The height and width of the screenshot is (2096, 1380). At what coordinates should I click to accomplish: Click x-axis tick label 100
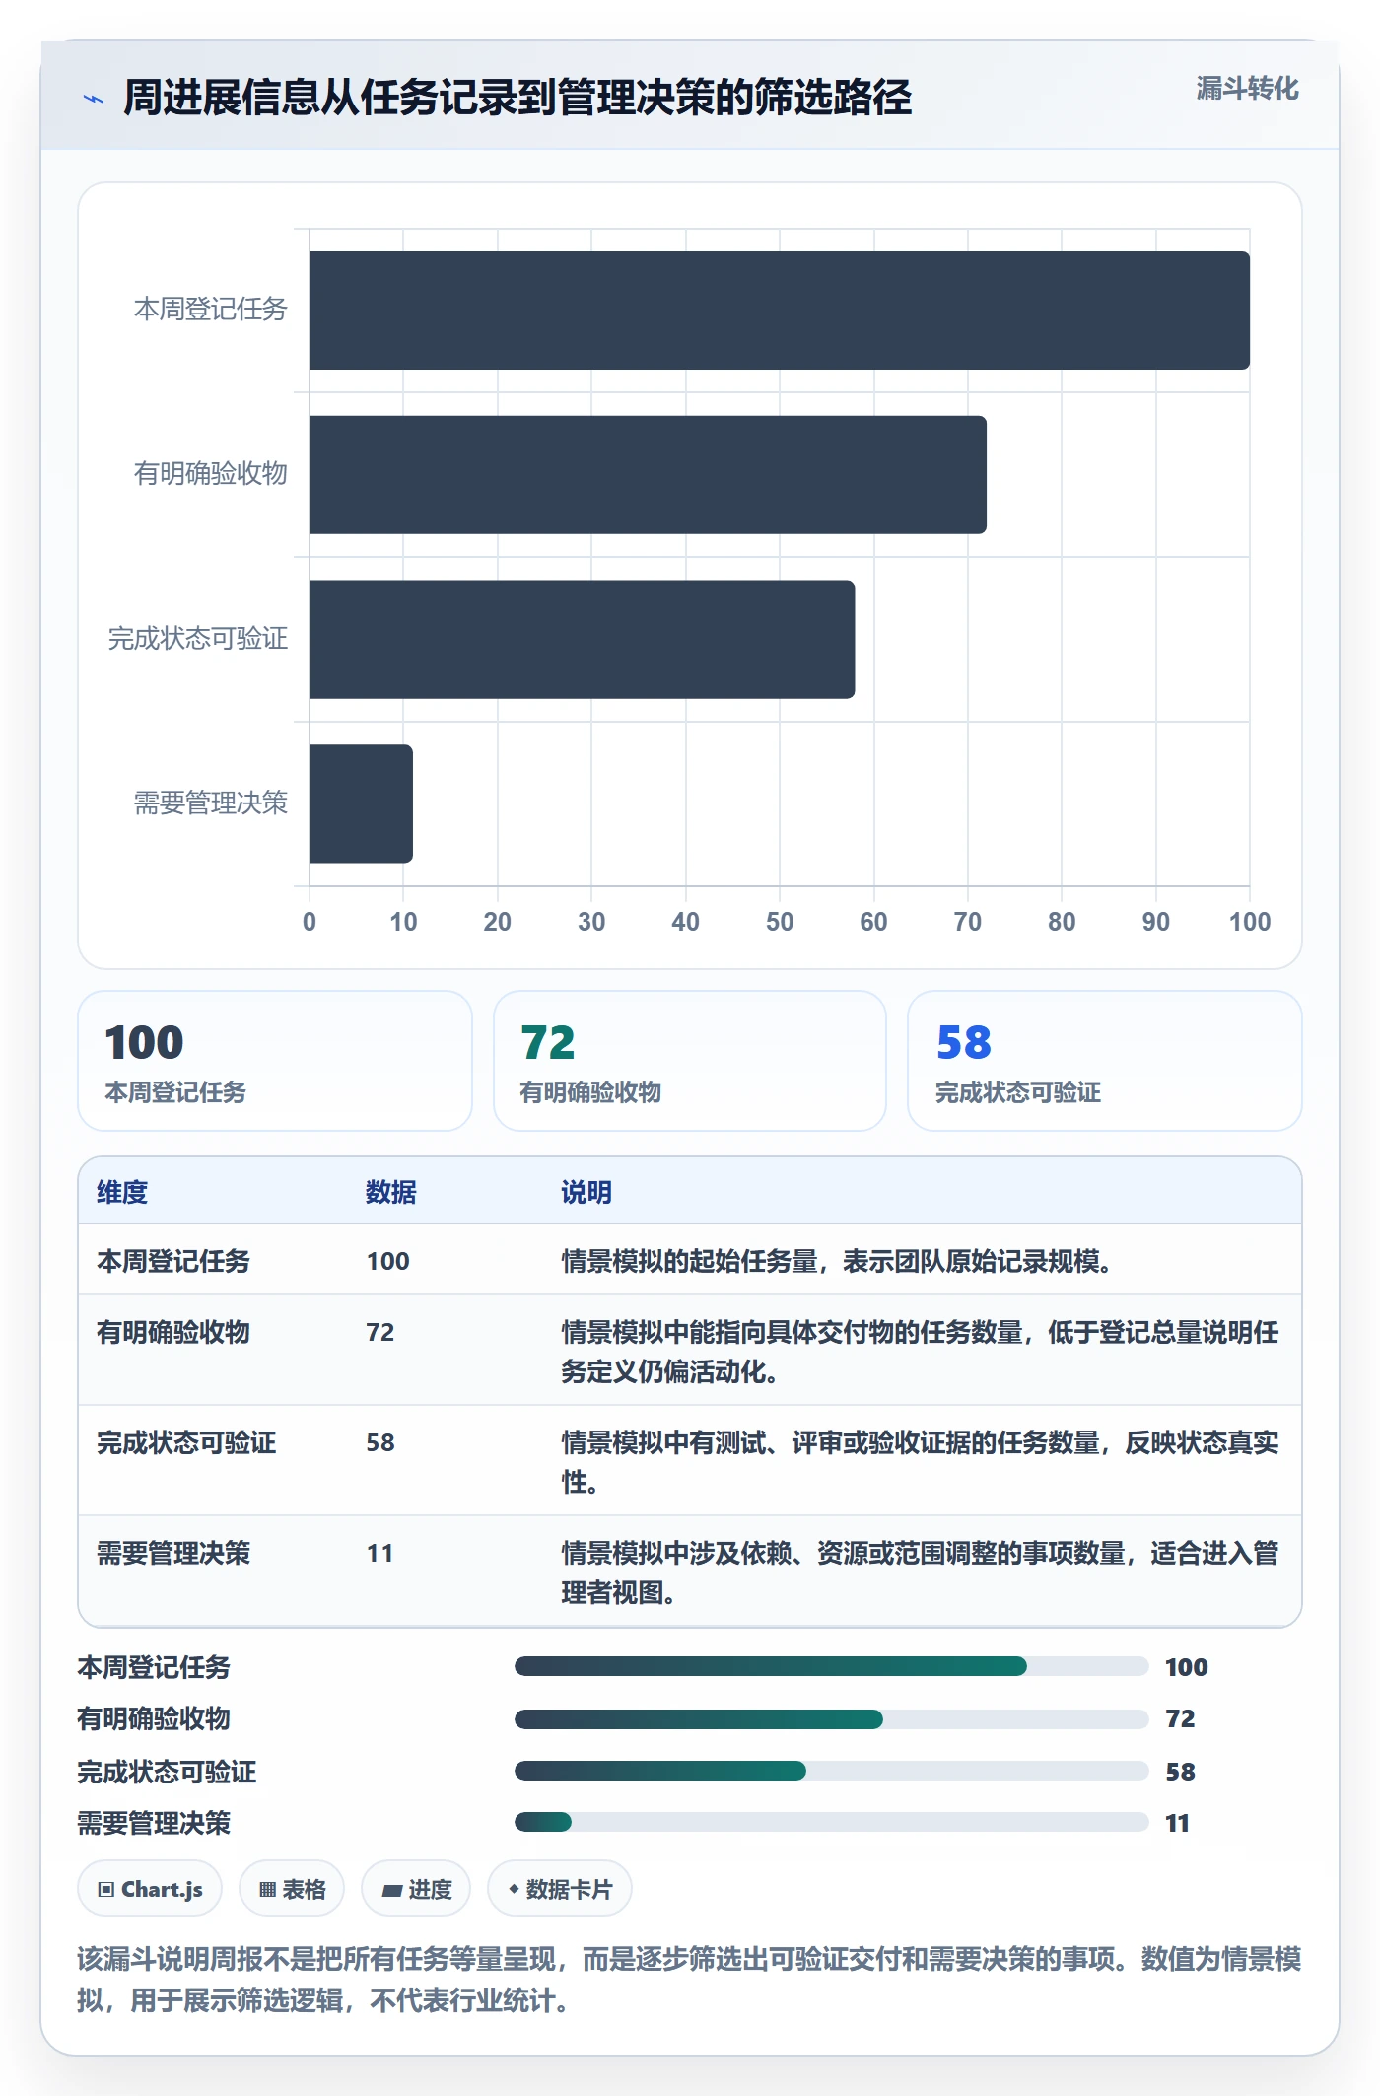point(1250,922)
